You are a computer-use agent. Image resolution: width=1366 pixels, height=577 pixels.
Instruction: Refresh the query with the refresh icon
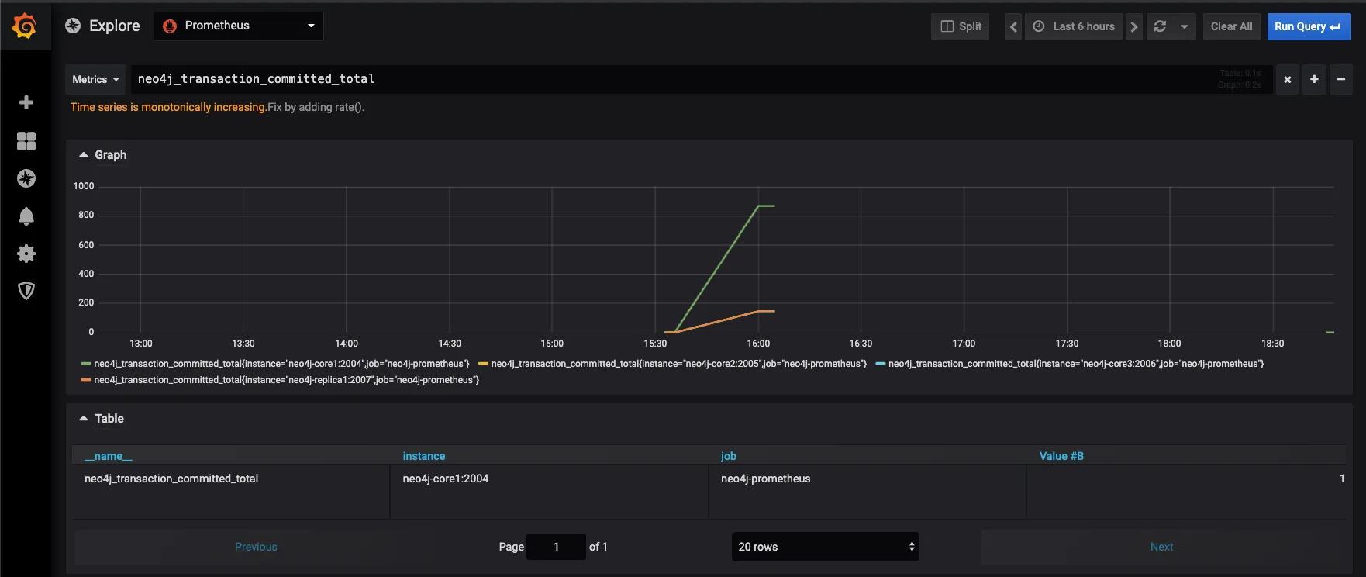(x=1160, y=26)
